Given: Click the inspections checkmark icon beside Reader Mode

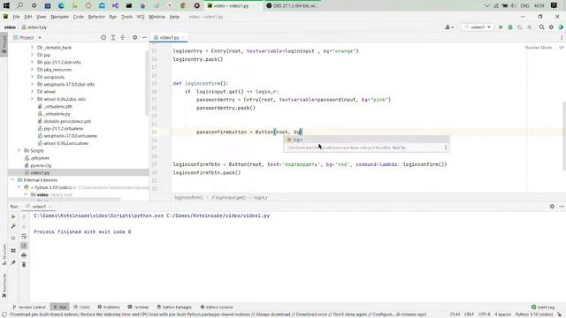Looking at the screenshot, I should [562, 48].
